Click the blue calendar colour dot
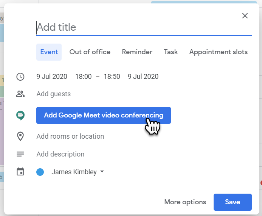Image resolution: width=262 pixels, height=216 pixels. 40,172
